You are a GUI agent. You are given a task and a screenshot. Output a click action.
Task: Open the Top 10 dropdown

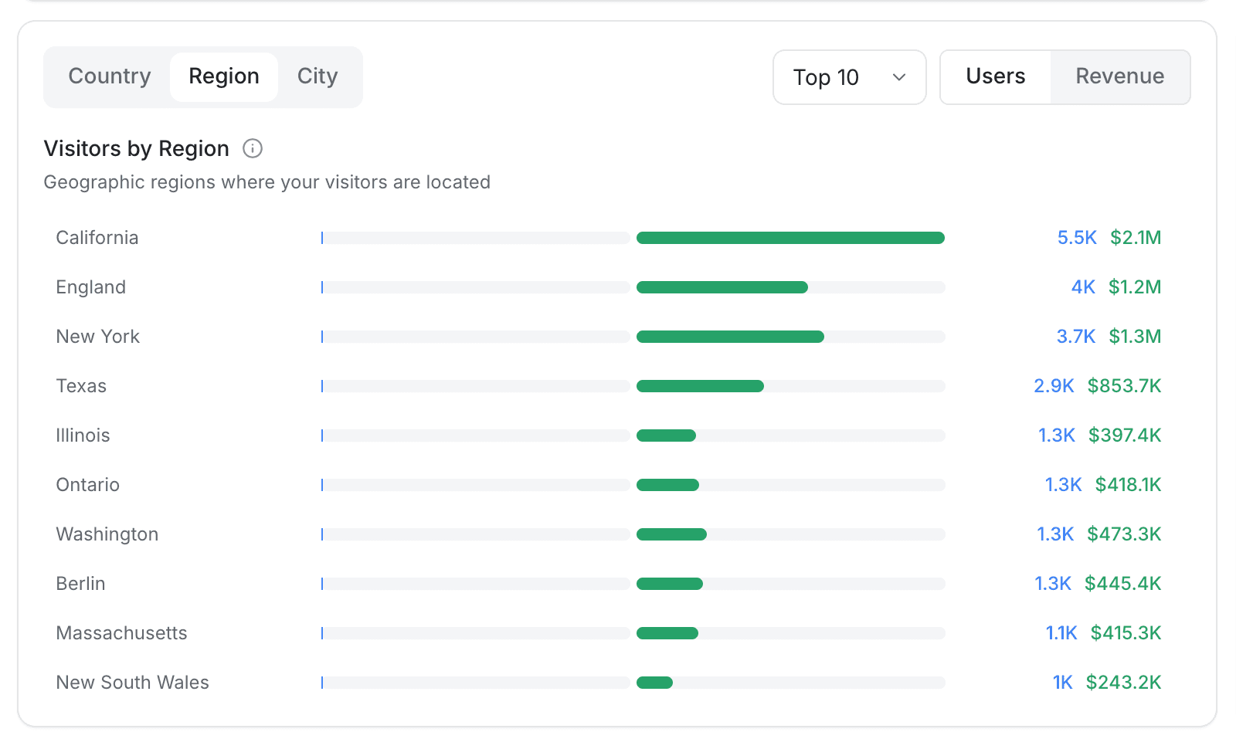[x=850, y=77]
